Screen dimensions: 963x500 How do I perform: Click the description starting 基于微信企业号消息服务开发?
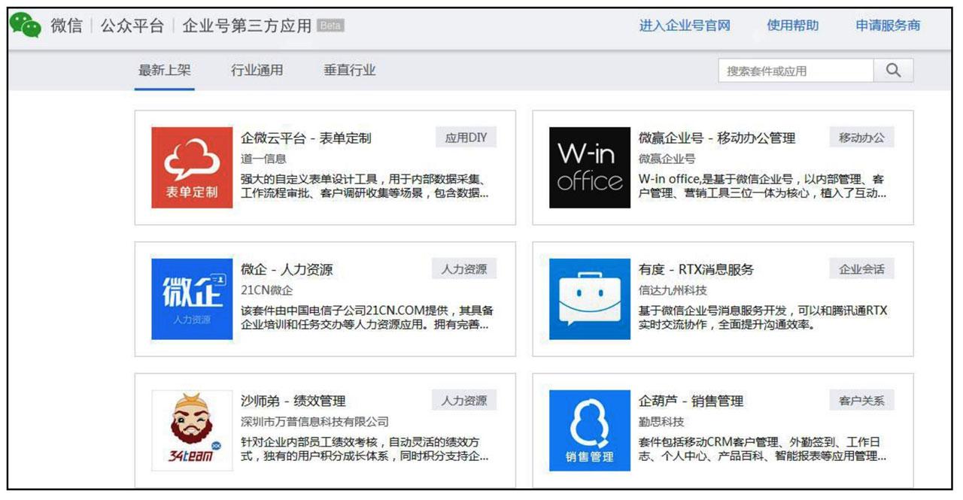click(763, 318)
